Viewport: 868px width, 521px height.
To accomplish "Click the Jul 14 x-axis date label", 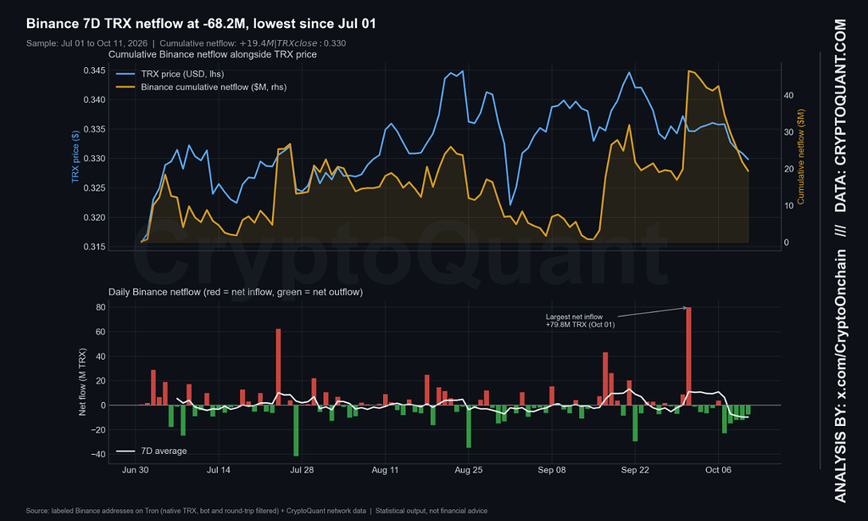I will [218, 470].
